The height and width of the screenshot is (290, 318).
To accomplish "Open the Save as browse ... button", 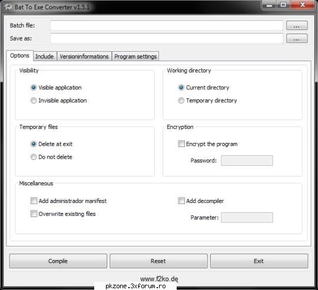I will [x=297, y=38].
